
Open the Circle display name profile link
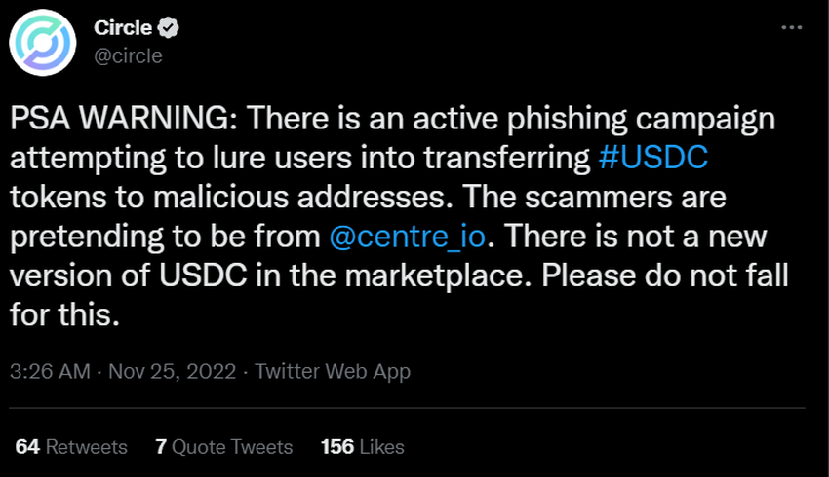pos(123,29)
